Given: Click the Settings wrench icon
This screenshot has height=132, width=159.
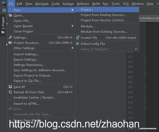Looking at the screenshot, I should point(10,37).
